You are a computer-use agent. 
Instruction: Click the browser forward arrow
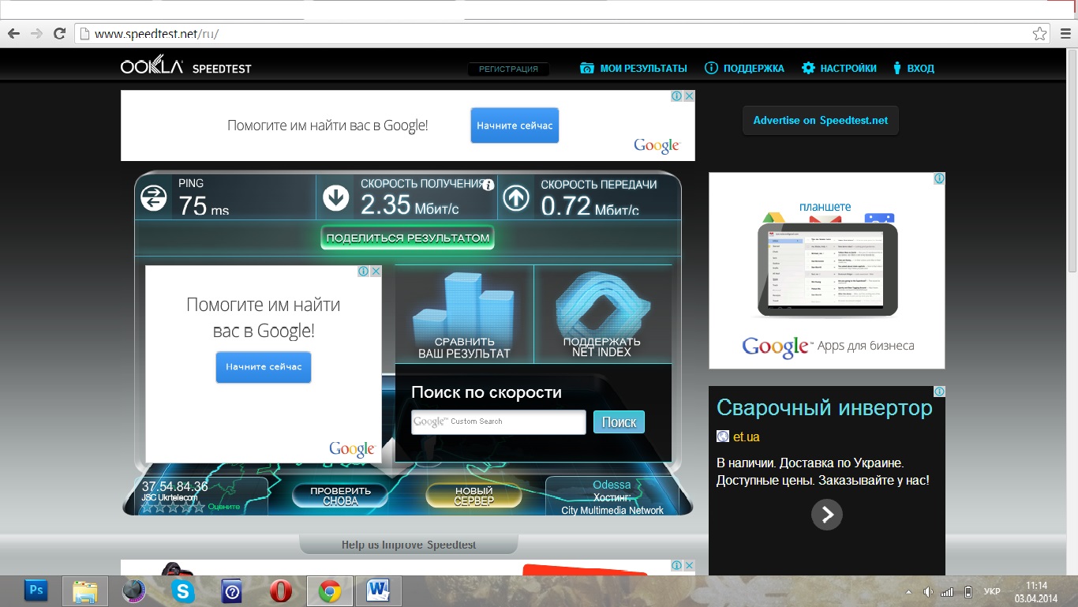[36, 34]
